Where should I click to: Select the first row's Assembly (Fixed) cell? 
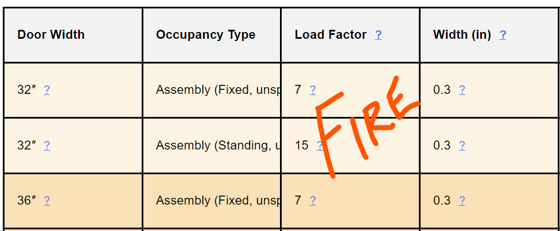[218, 90]
